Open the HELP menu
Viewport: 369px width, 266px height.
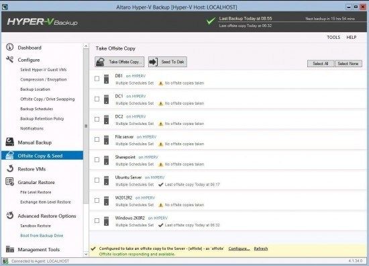point(351,37)
